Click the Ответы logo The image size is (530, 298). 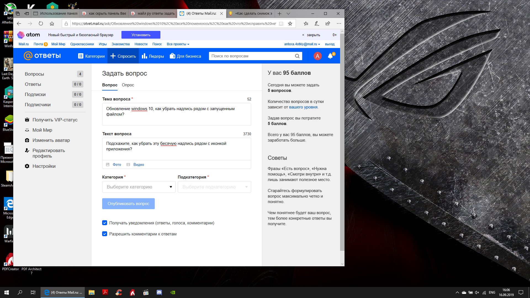[42, 56]
